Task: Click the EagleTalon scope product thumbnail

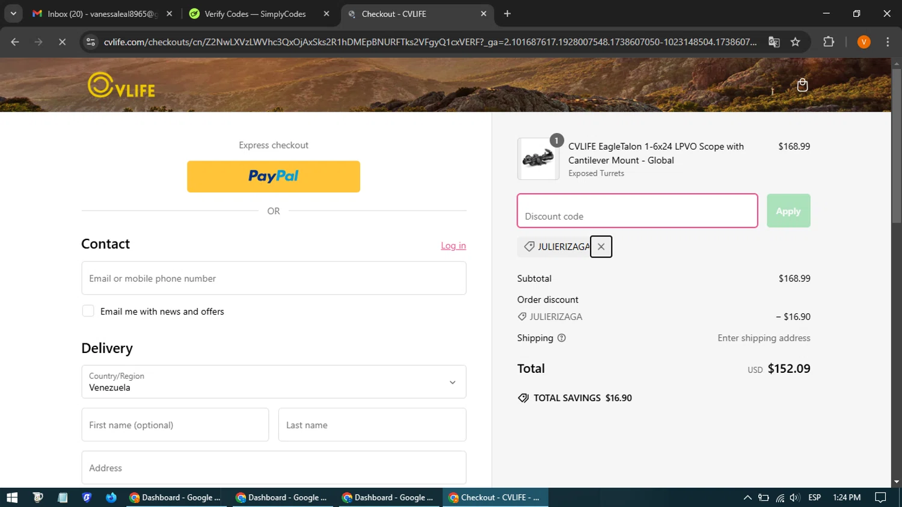Action: (x=538, y=159)
